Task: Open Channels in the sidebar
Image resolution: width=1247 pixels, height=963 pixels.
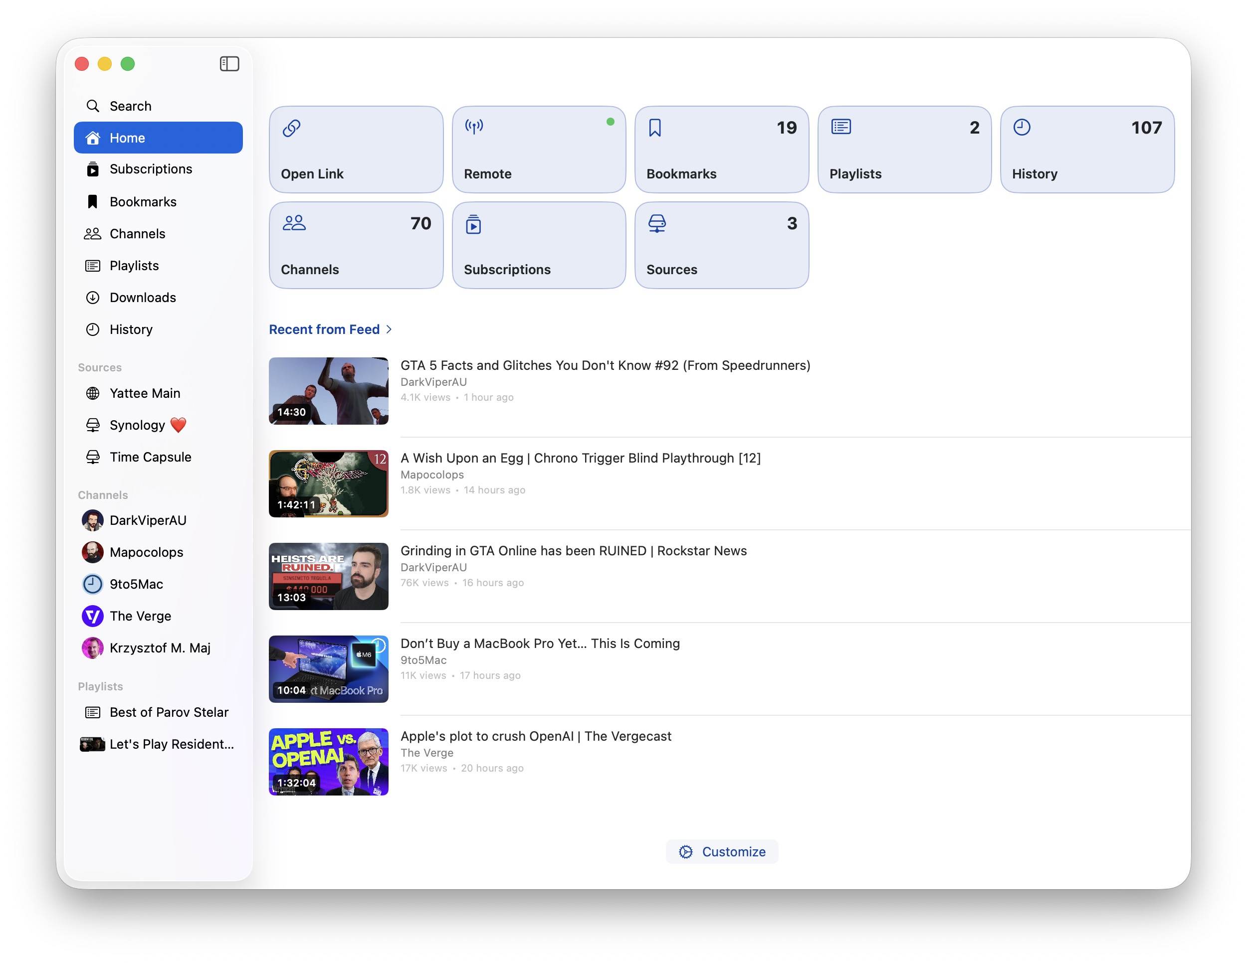Action: pos(158,233)
